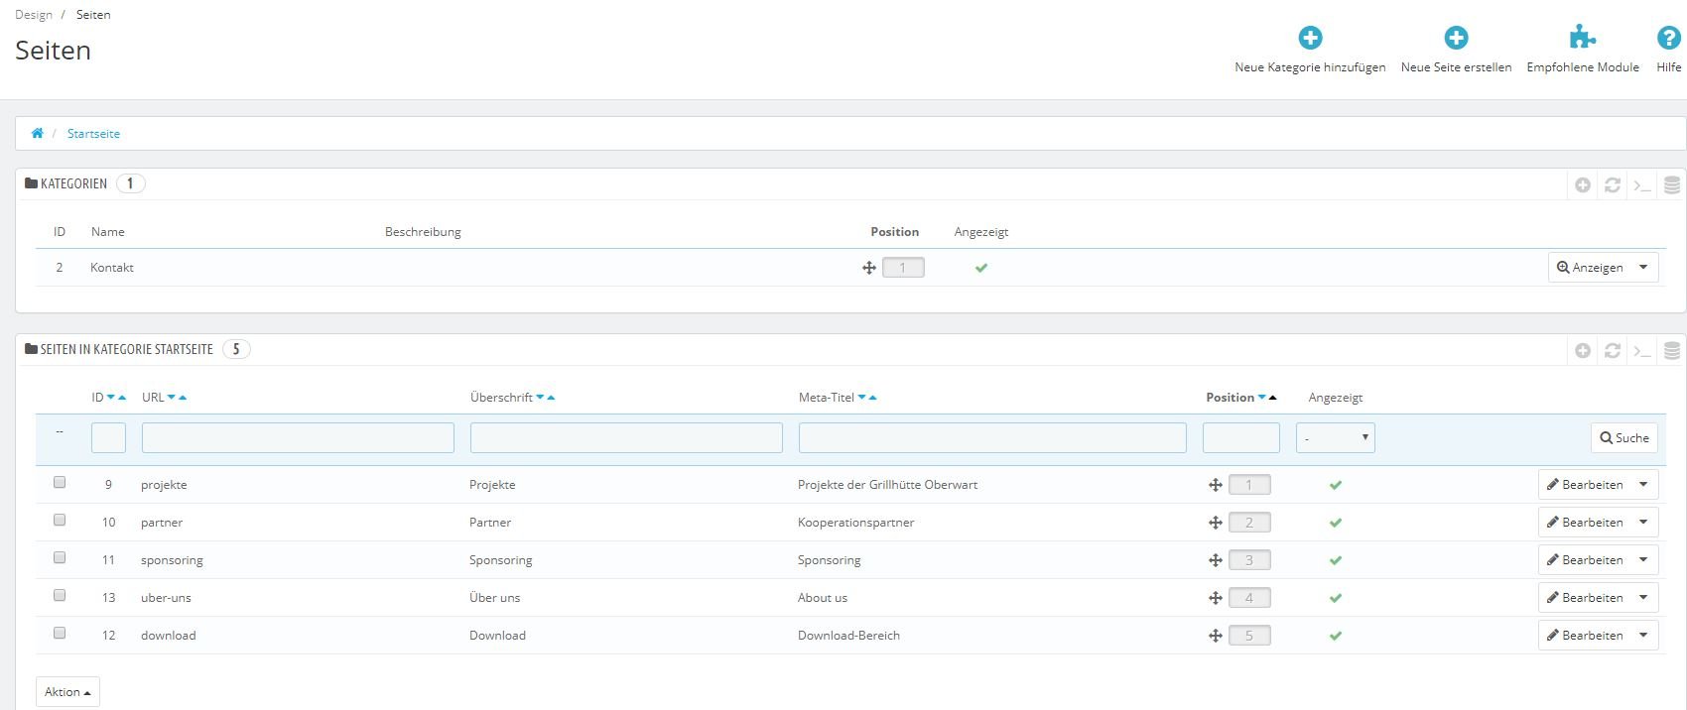Click the Überschrift filter field
The image size is (1687, 710).
coord(626,437)
